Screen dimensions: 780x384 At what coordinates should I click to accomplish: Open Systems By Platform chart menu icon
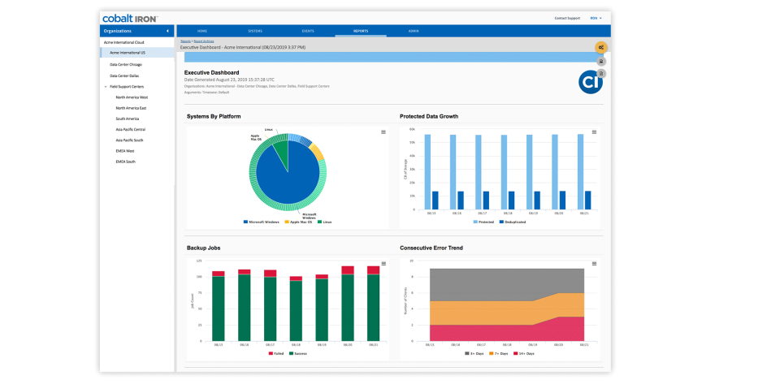(383, 132)
